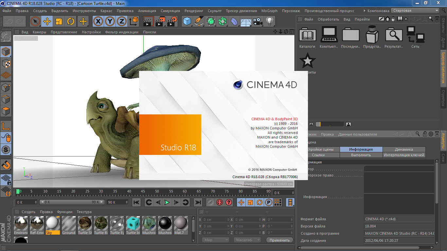Select the Sky material thumbnail

click(x=53, y=225)
